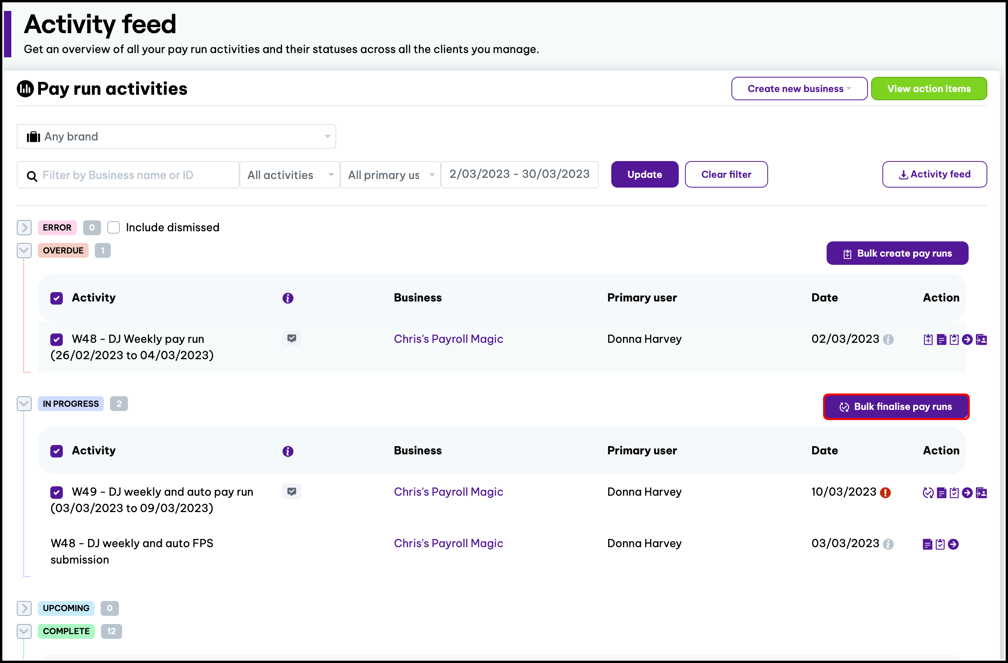Click go-to arrow icon in FPS submission row
1008x663 pixels.
click(x=953, y=544)
